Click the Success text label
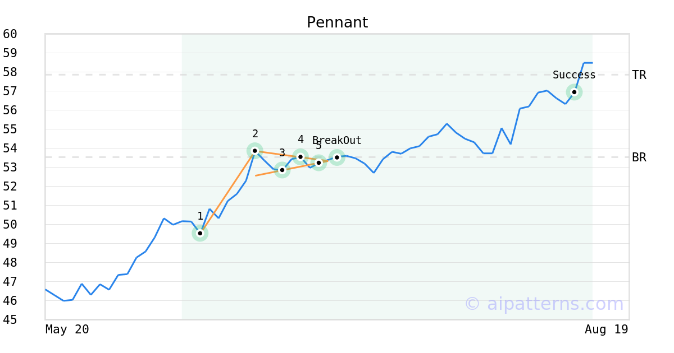This screenshot has width=674, height=353. [x=574, y=75]
